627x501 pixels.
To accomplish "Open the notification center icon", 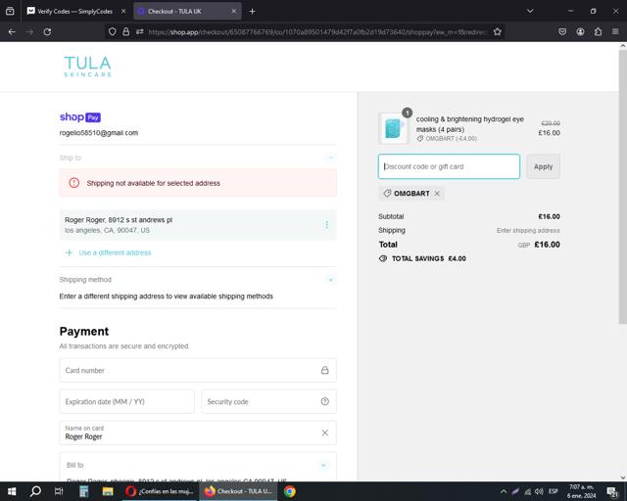I will pos(612,491).
